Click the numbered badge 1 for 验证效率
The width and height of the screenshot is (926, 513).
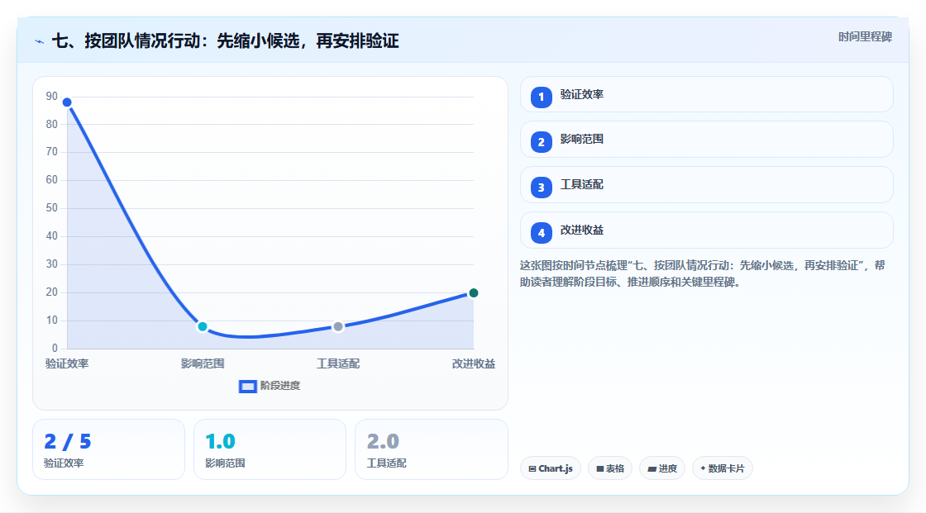(541, 97)
